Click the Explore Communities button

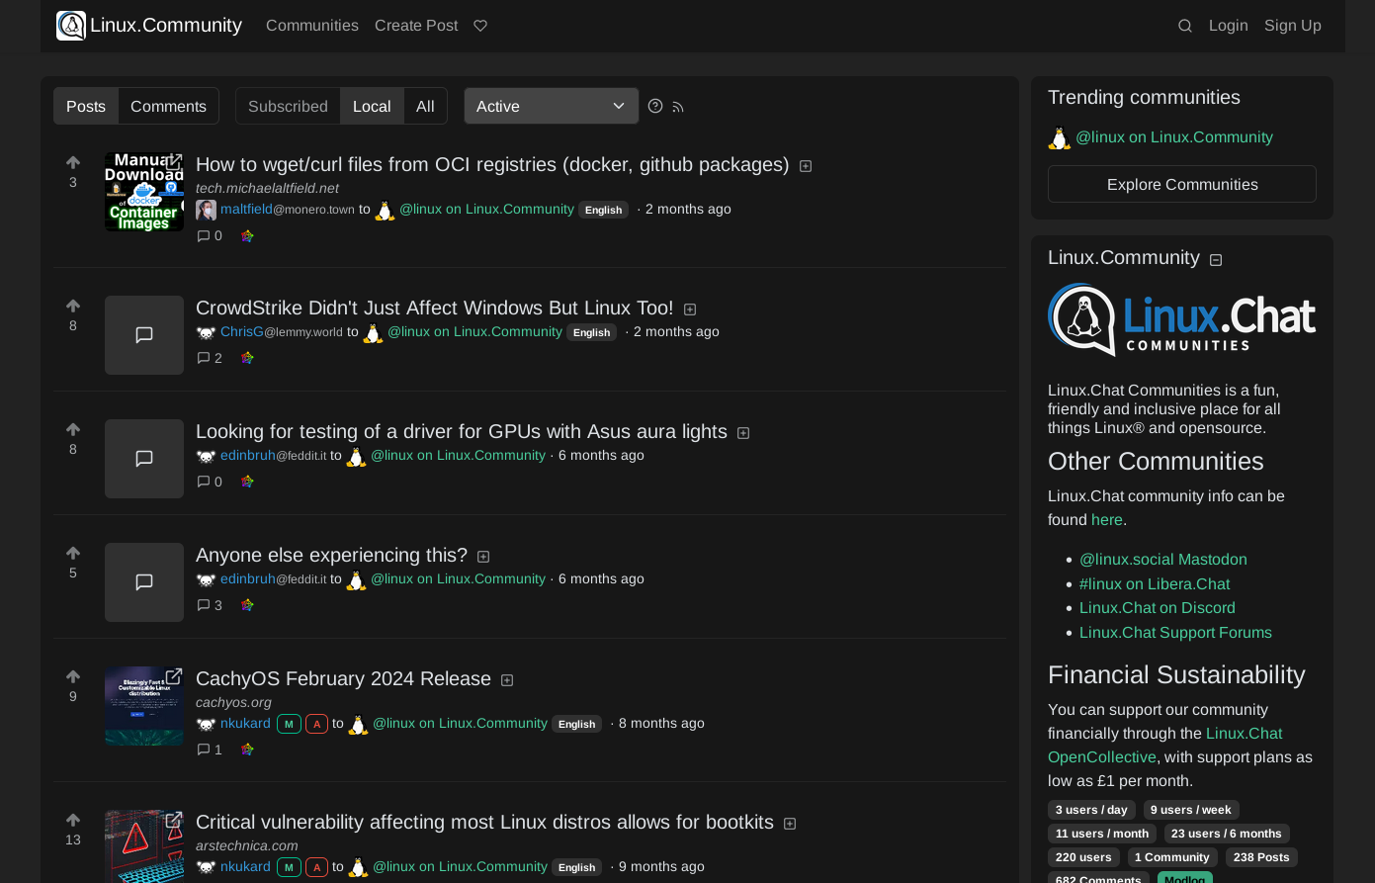[x=1182, y=184]
